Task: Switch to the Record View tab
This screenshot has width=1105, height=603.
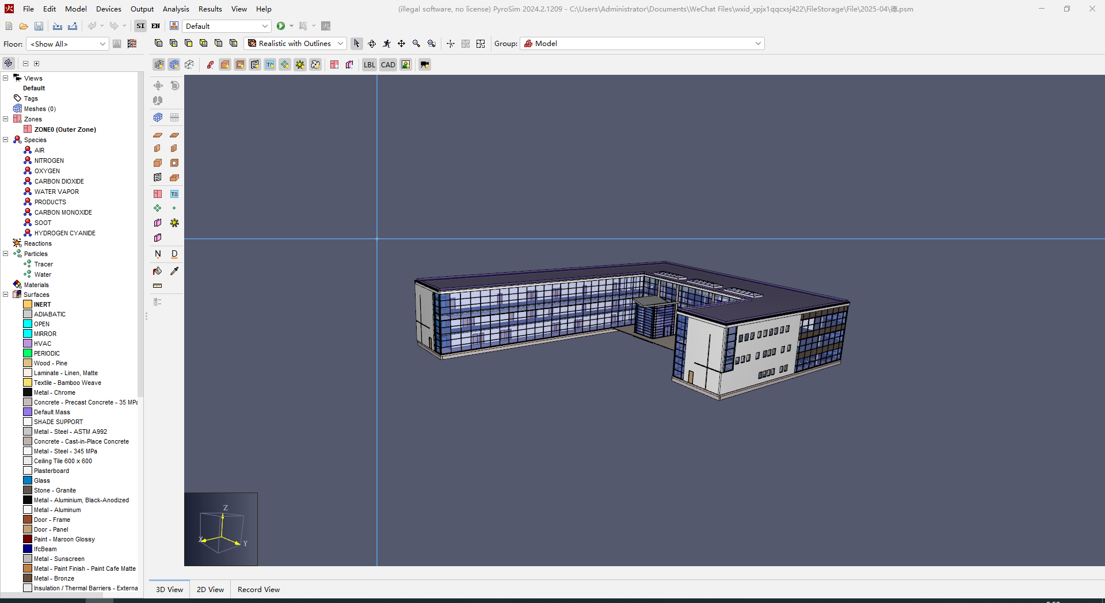Action: [258, 589]
